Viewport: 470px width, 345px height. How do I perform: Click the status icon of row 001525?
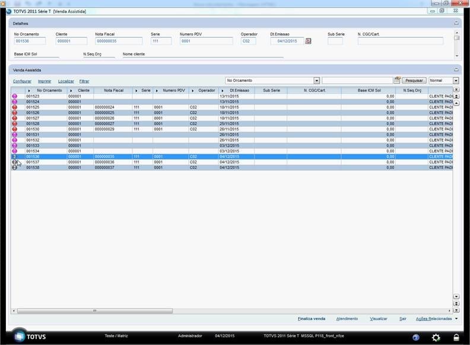pyautogui.click(x=14, y=107)
